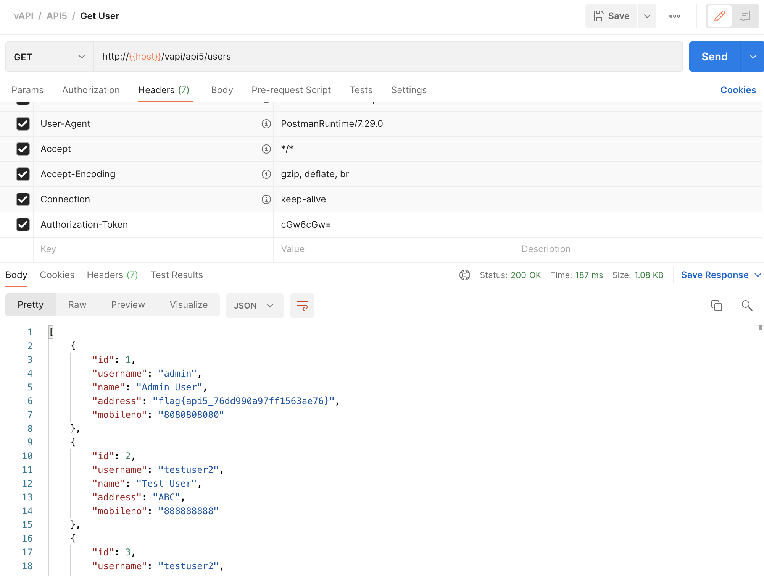Switch to the request Body tab
This screenshot has width=764, height=576.
(x=222, y=90)
